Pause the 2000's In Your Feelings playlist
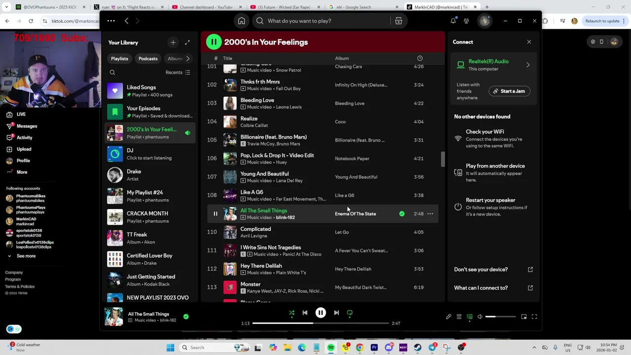The width and height of the screenshot is (631, 355). [x=213, y=42]
